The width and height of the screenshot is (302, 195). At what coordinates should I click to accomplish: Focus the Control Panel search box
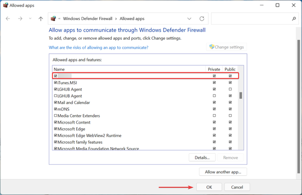click(x=255, y=19)
